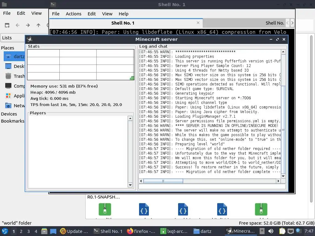Switch to the second Shell No. terminal tab
The width and height of the screenshot is (315, 236).
[244, 23]
